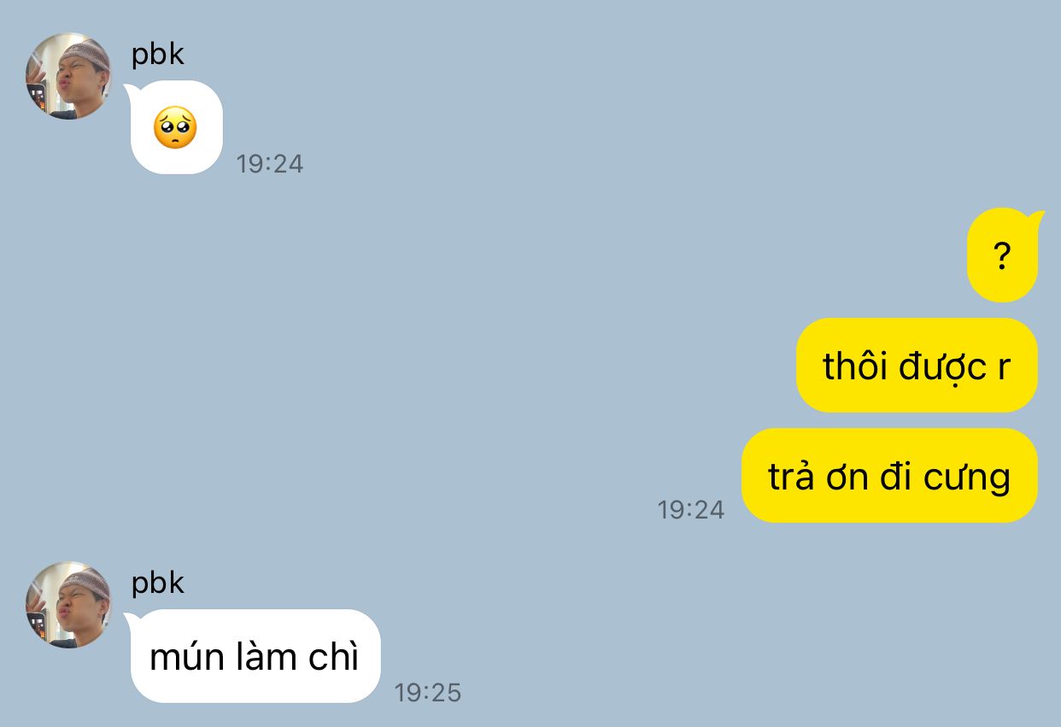
Task: Select the 'thôi được r' message bubble
Action: tap(917, 366)
